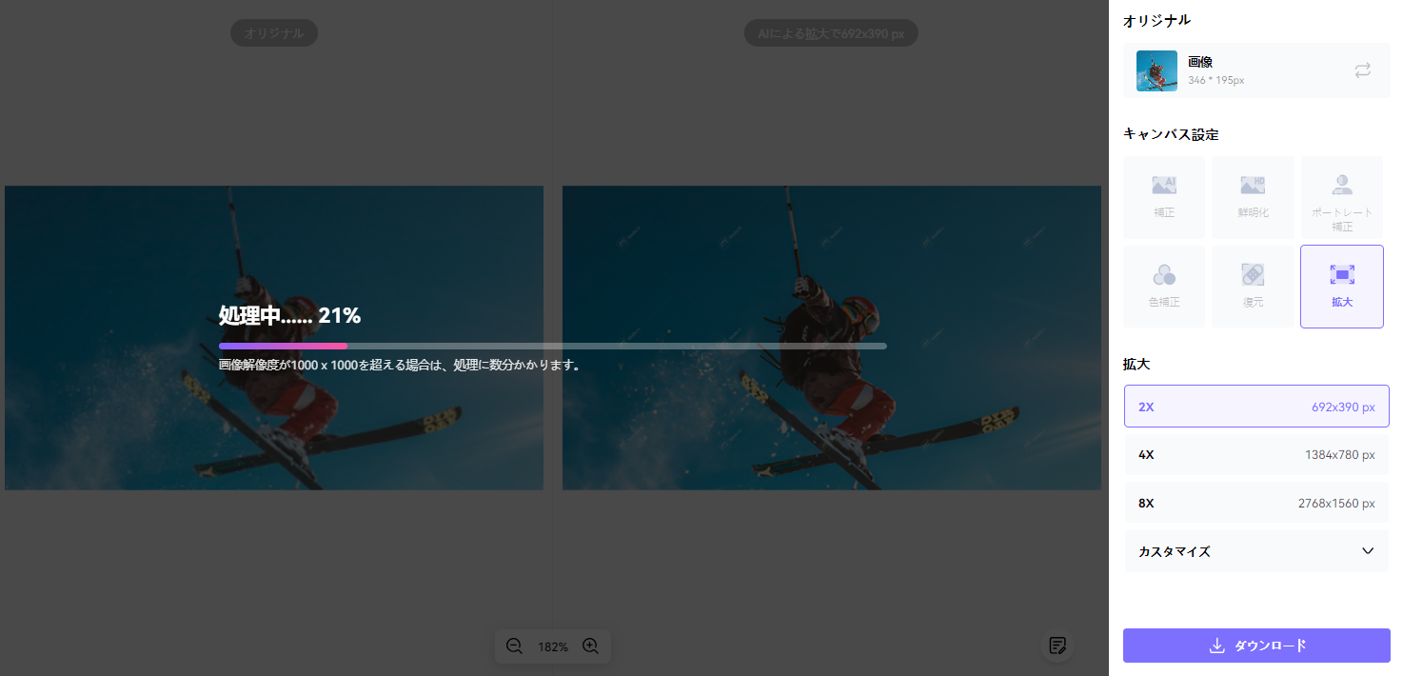
Task: Select the 補正 AI enhance tool
Action: click(x=1163, y=197)
